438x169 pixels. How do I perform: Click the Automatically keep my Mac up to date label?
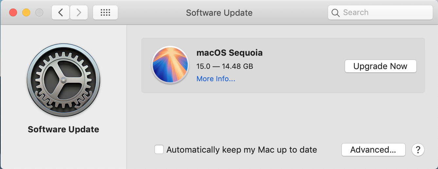(242, 150)
